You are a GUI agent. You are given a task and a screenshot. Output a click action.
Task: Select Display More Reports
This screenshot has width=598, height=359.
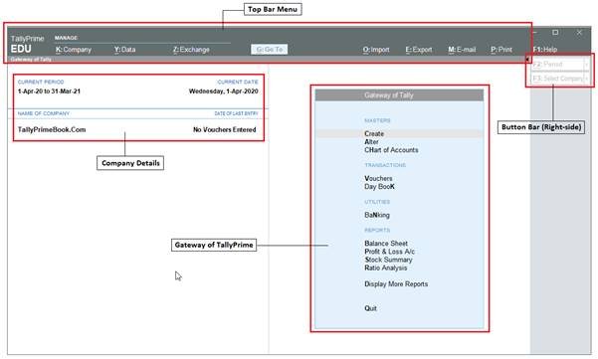[396, 284]
